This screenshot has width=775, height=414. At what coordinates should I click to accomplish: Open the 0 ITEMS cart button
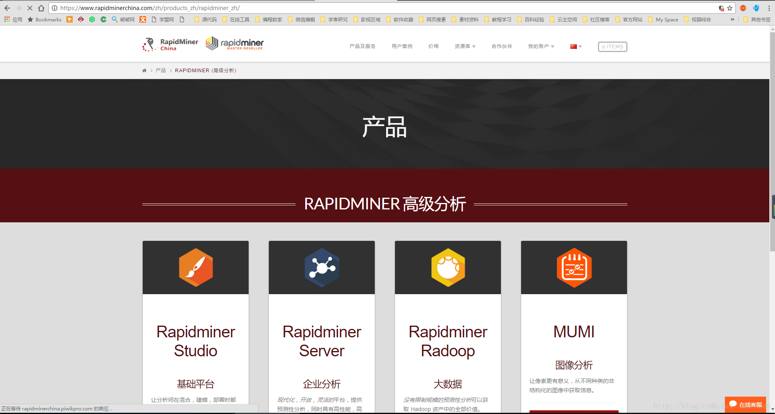pos(612,47)
